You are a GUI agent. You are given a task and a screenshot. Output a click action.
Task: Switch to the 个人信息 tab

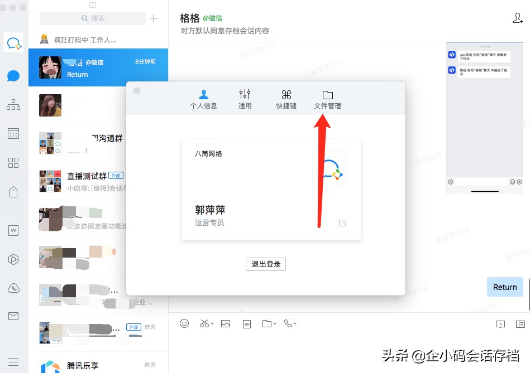coord(203,99)
